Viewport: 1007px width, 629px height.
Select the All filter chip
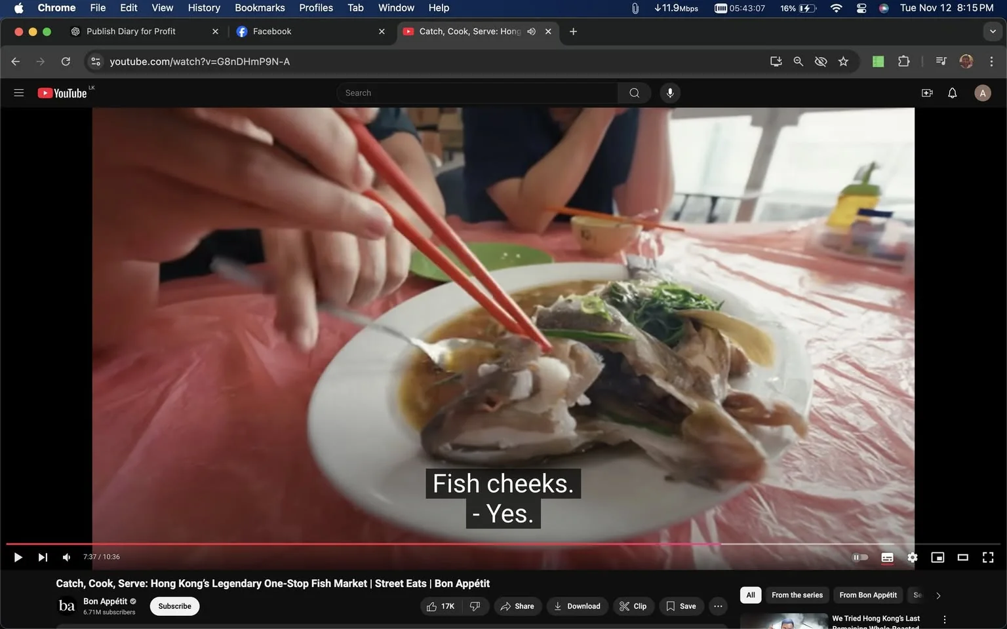point(751,595)
